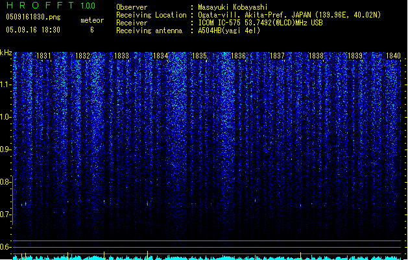Click the 'Receiver' field label
Image resolution: width=408 pixels, height=260 pixels.
coord(132,23)
